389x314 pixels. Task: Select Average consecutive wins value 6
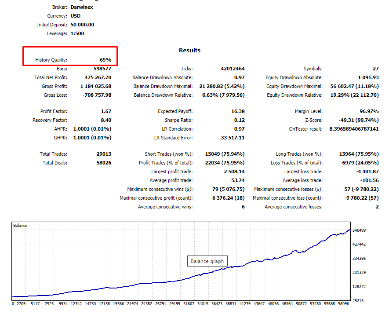pos(243,207)
